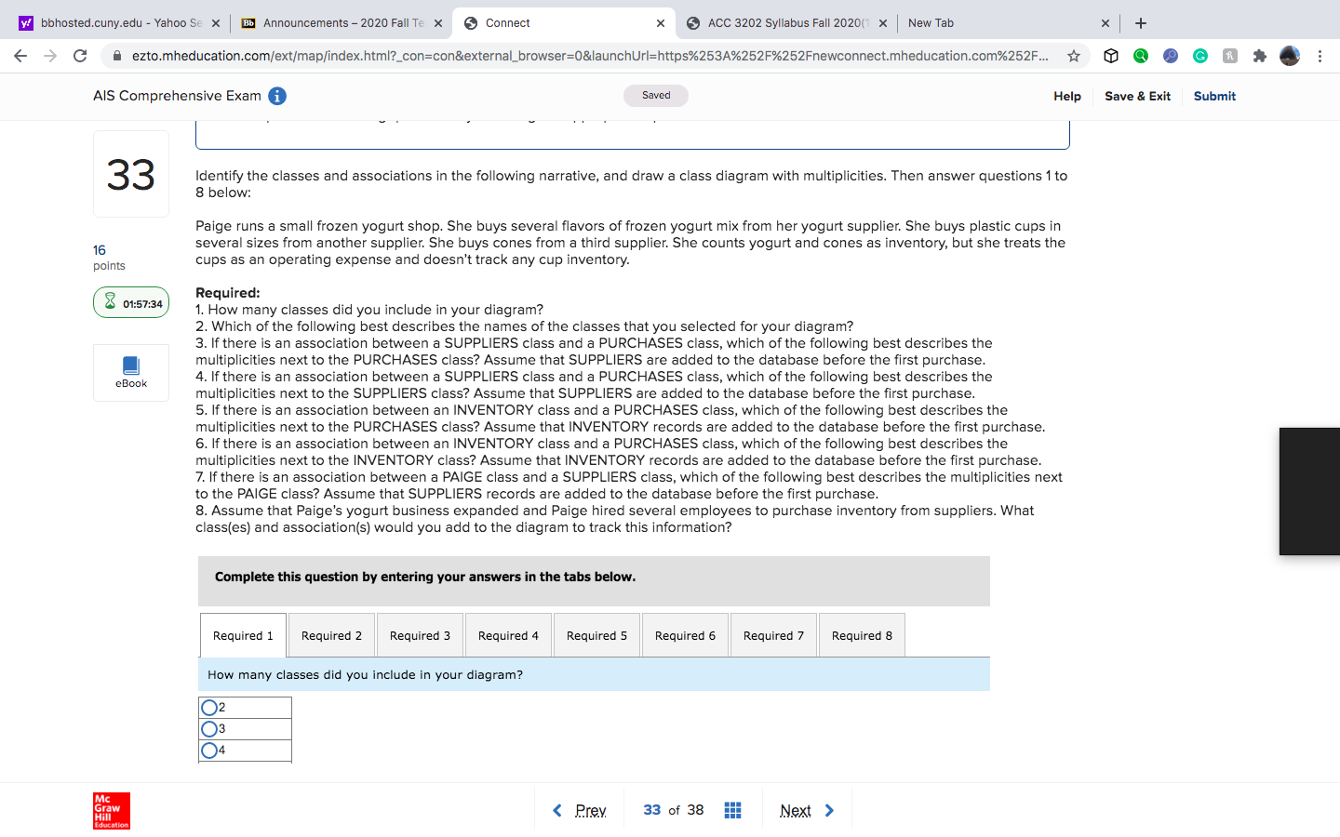Click the extensions puzzle piece icon

(x=1260, y=56)
